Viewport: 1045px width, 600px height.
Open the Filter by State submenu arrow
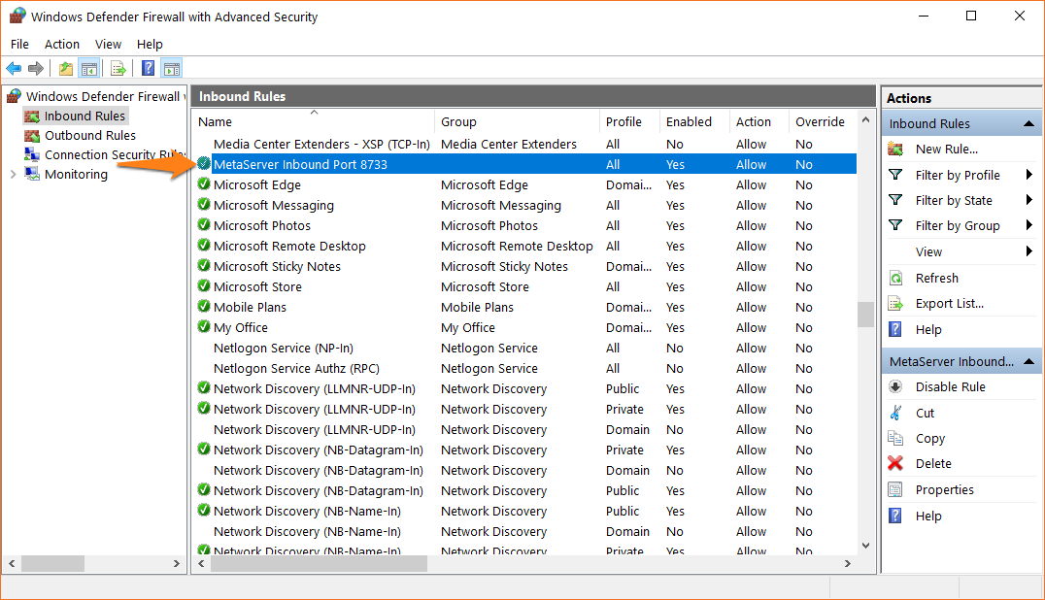1029,200
